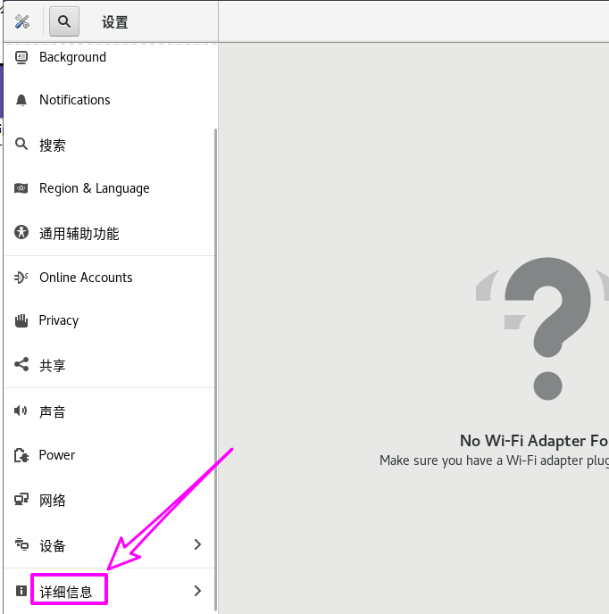Click the No Wi-Fi Adapter heading text
Viewport: 609px width, 614px height.
click(534, 440)
